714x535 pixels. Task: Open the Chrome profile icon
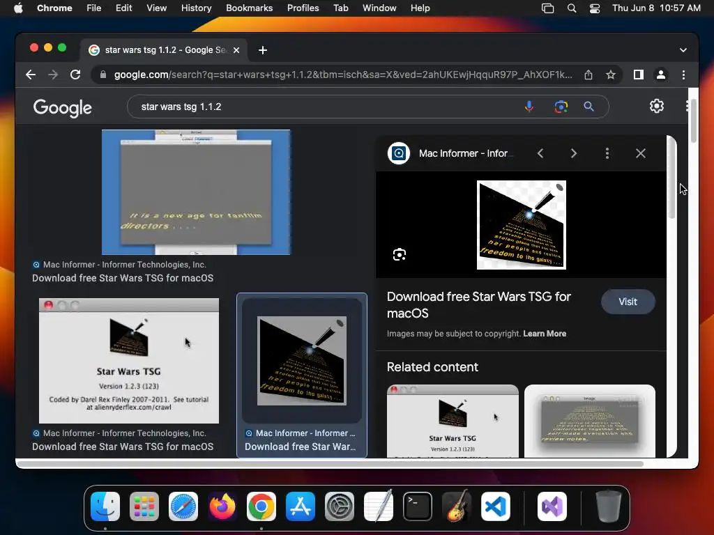coord(661,75)
